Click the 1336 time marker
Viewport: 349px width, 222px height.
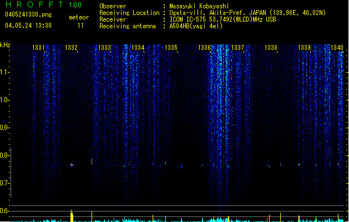point(204,48)
